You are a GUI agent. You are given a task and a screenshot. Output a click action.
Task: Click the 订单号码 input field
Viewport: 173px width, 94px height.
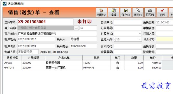[128, 28]
